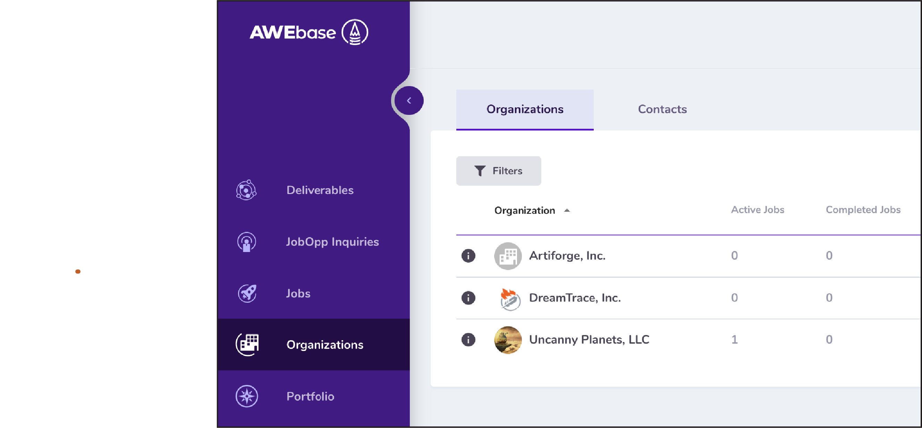This screenshot has width=922, height=428.
Task: Click the AWEbase logo
Action: [308, 32]
